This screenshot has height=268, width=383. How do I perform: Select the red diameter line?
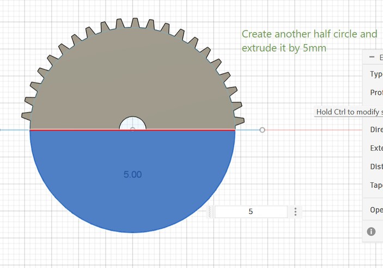(x=132, y=130)
